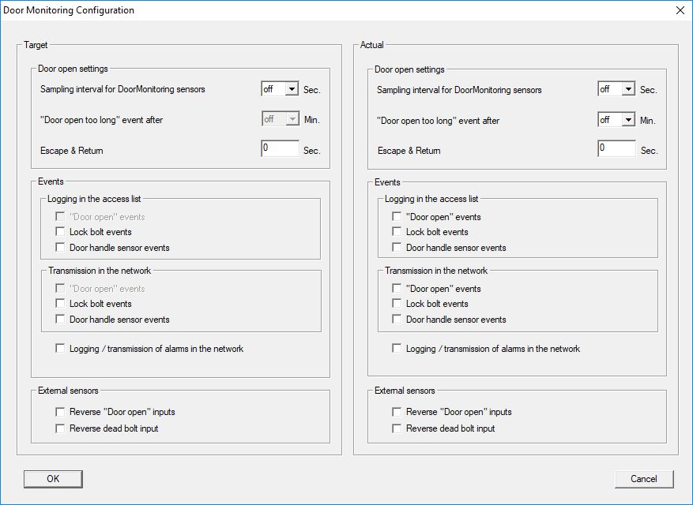
Task: Enable Target network Door handle sensor events
Action: (x=61, y=320)
